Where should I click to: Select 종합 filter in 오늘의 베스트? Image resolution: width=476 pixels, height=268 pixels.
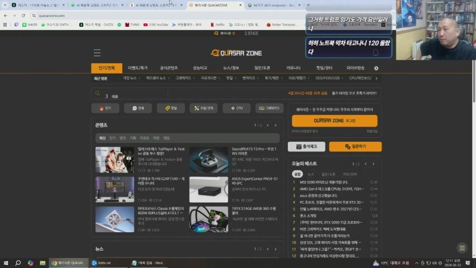(x=297, y=174)
